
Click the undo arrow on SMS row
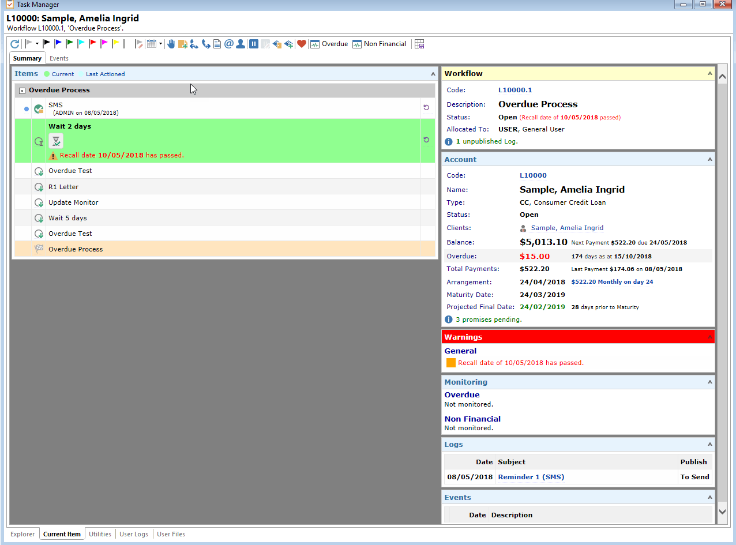point(426,108)
